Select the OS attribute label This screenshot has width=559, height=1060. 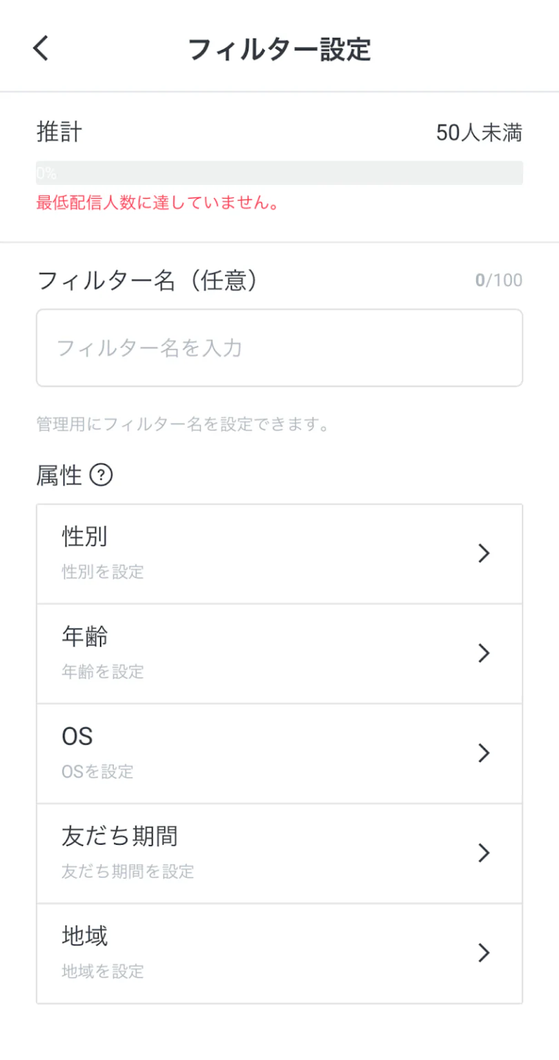[77, 737]
